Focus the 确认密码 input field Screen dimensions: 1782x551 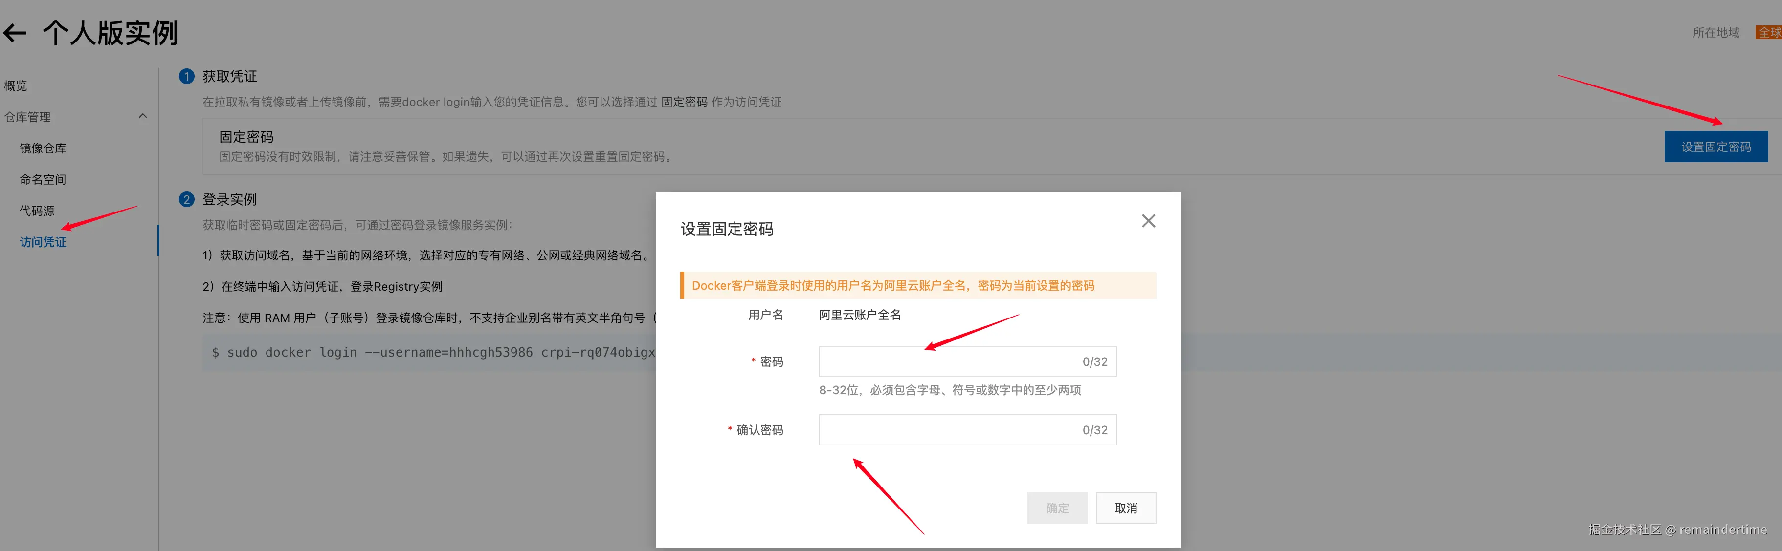pos(948,430)
